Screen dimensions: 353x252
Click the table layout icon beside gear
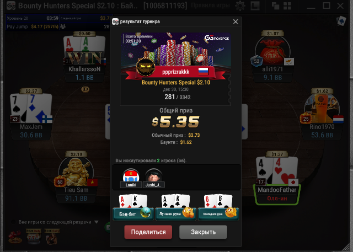(x=255, y=6)
